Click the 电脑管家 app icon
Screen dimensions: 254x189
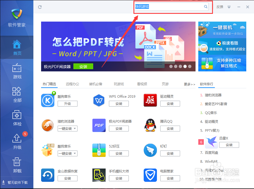[x=150, y=175]
